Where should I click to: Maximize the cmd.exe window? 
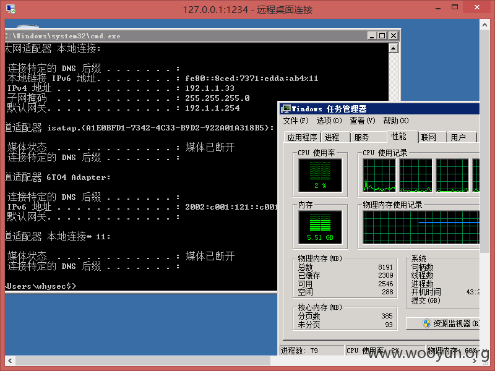(x=382, y=36)
